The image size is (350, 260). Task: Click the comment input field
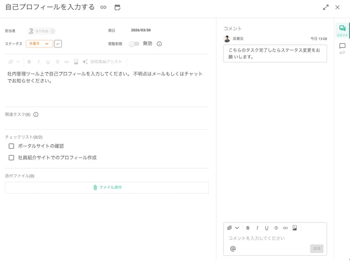pyautogui.click(x=266, y=238)
